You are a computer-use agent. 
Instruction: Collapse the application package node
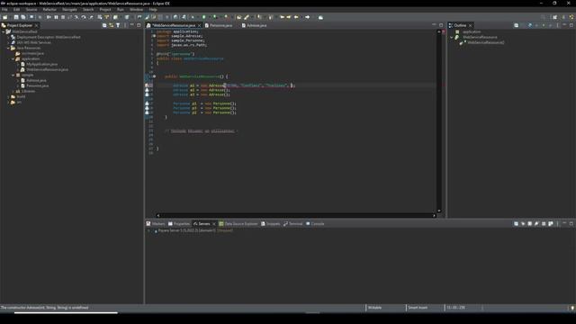13,58
